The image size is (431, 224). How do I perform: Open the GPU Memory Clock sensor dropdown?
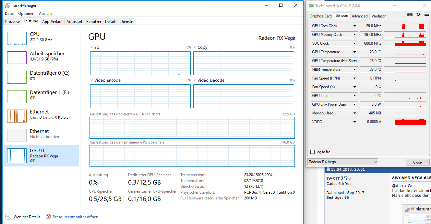[x=354, y=35]
